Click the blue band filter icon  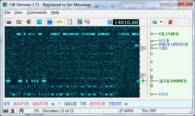(50, 22)
